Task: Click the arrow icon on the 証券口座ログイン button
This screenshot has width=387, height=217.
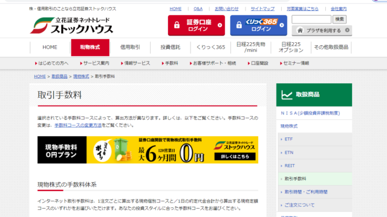Action: [220, 25]
